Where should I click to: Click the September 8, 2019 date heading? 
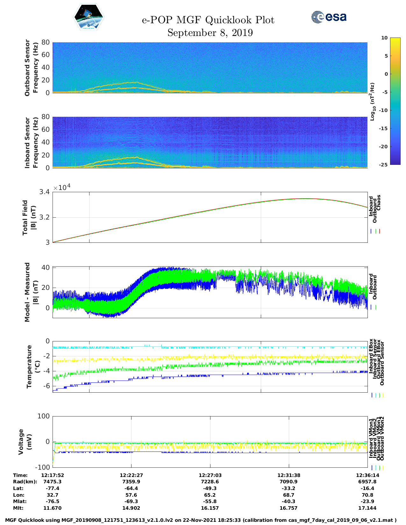click(x=210, y=33)
